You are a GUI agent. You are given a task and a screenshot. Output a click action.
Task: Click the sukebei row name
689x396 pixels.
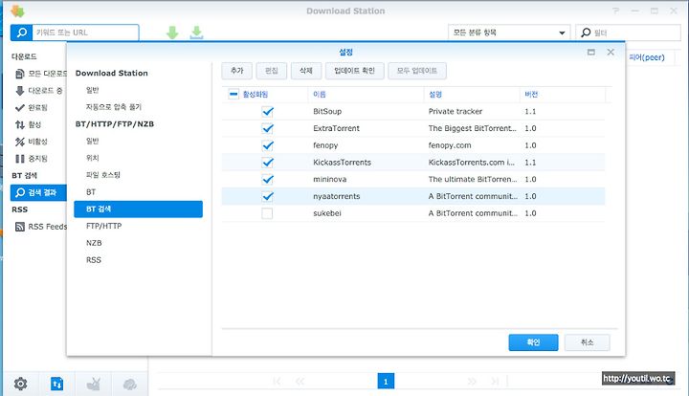[327, 213]
